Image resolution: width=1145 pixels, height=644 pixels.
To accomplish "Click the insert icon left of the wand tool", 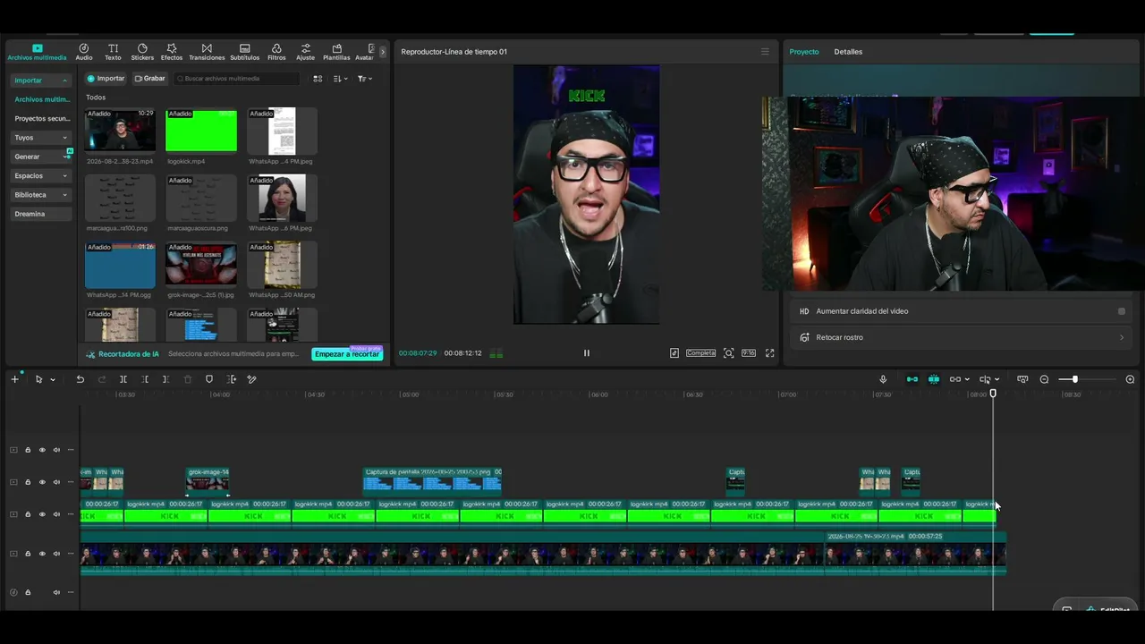I will point(231,379).
